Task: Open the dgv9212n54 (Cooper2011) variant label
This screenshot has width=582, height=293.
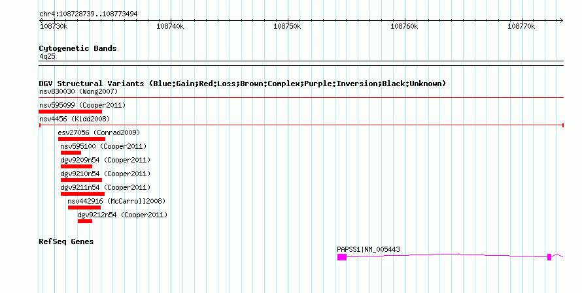Action: point(122,215)
